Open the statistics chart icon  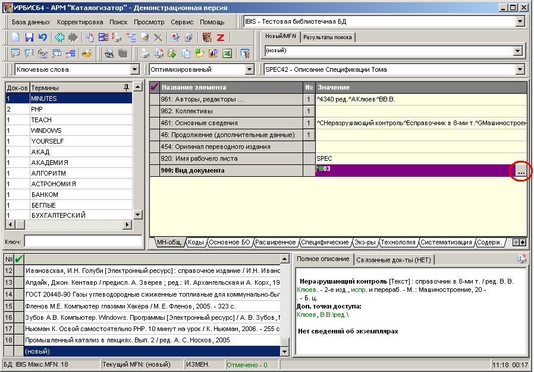click(213, 53)
